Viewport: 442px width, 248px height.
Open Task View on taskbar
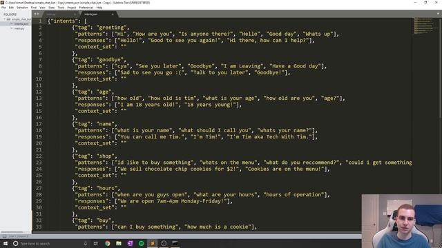[x=96, y=243]
